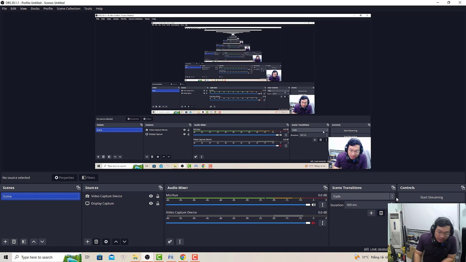
Task: Click the preview canvas display area
Action: [233, 91]
